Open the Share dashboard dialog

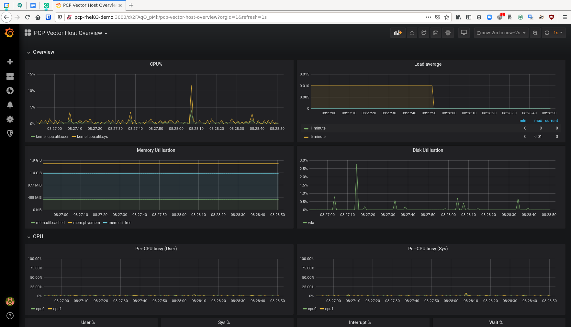point(424,33)
